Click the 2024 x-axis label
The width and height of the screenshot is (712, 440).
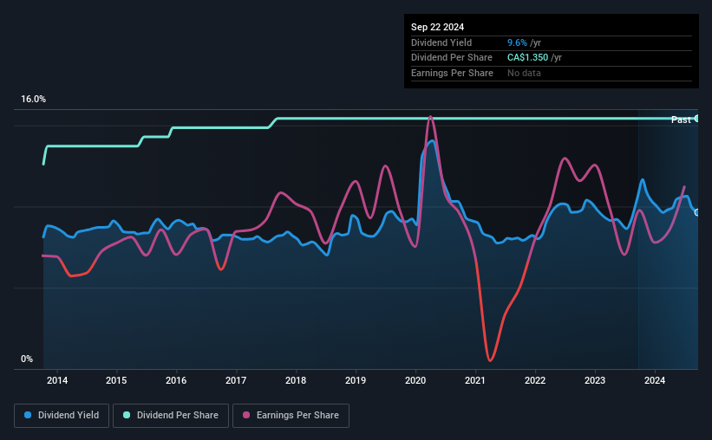click(x=655, y=380)
